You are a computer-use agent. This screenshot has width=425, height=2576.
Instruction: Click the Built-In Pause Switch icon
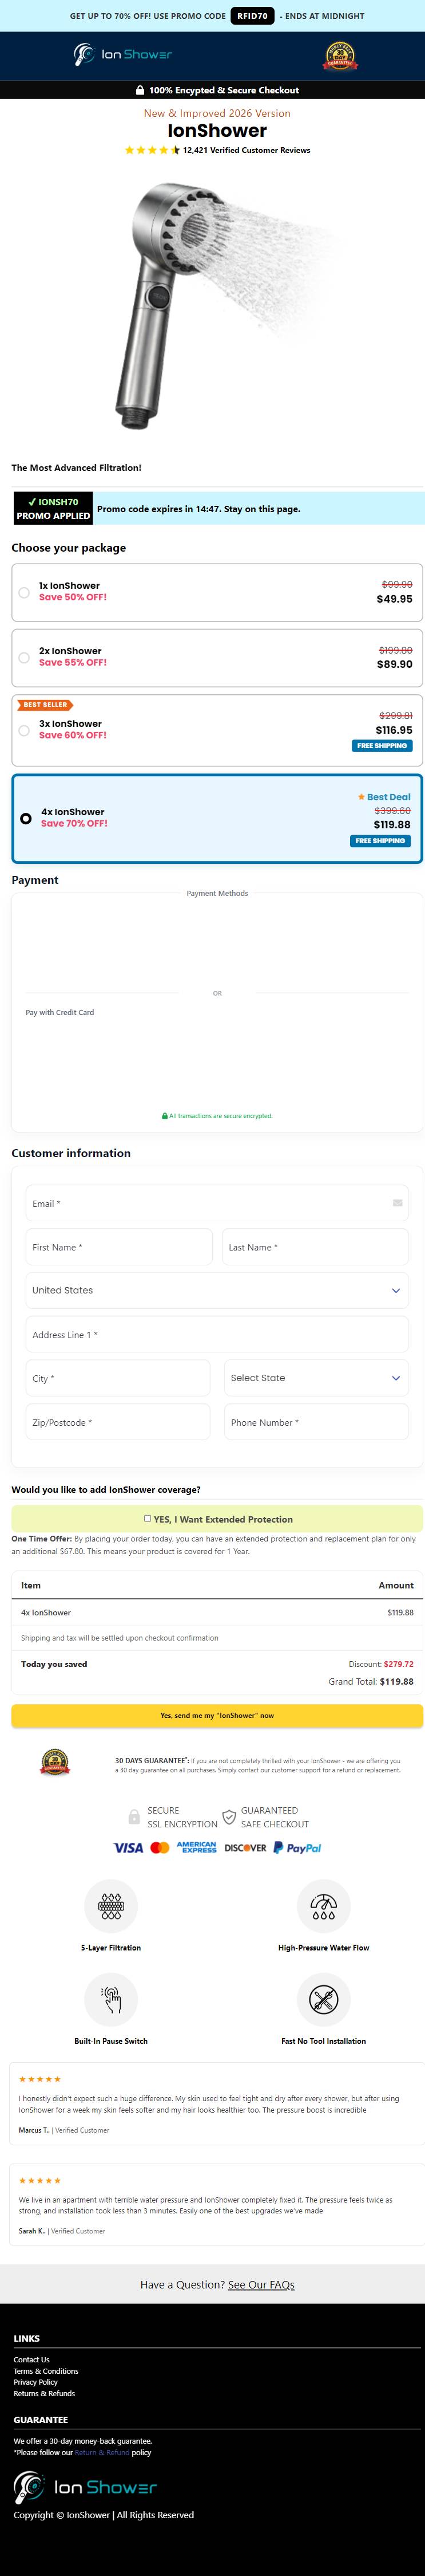(111, 2000)
